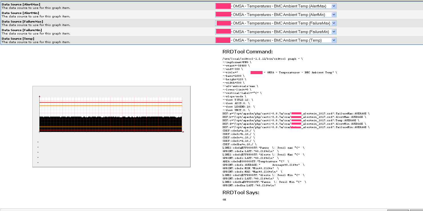This screenshot has width=423, height=211.
Task: Click the 'GPRINT:cdefe:MIN' line
Action: (251, 168)
